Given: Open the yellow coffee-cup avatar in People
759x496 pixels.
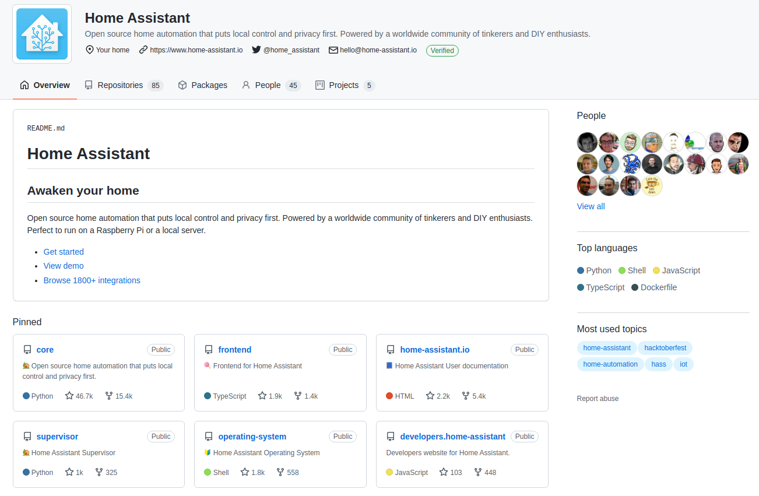Looking at the screenshot, I should click(652, 185).
